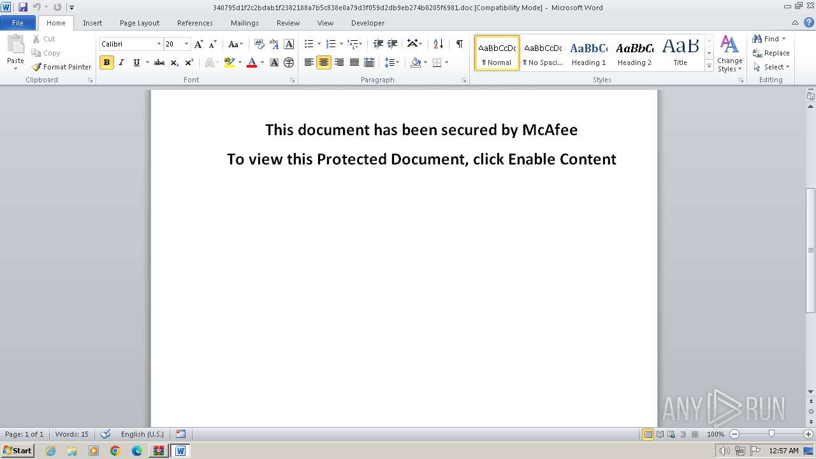Switch to Full Screen Reading view
The image size is (816, 459).
point(659,434)
